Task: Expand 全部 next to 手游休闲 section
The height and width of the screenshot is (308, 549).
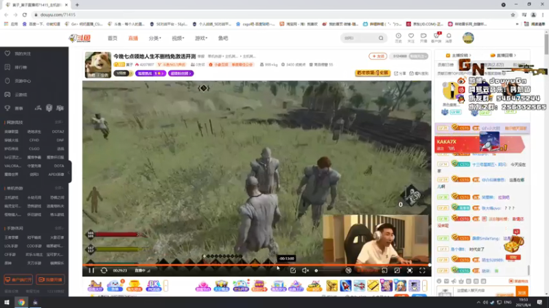Action: tap(59, 229)
